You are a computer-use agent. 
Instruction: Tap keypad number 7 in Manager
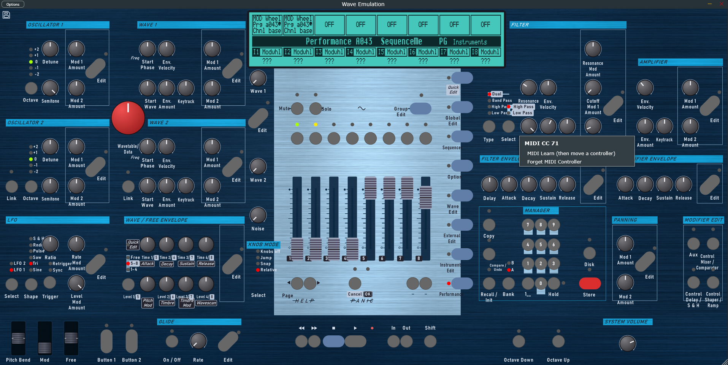click(528, 225)
